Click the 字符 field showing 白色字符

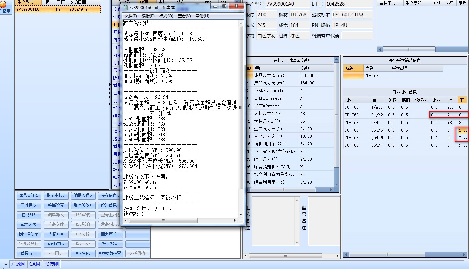266,35
